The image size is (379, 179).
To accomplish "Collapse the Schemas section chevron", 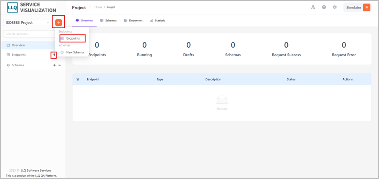I will click(x=60, y=65).
